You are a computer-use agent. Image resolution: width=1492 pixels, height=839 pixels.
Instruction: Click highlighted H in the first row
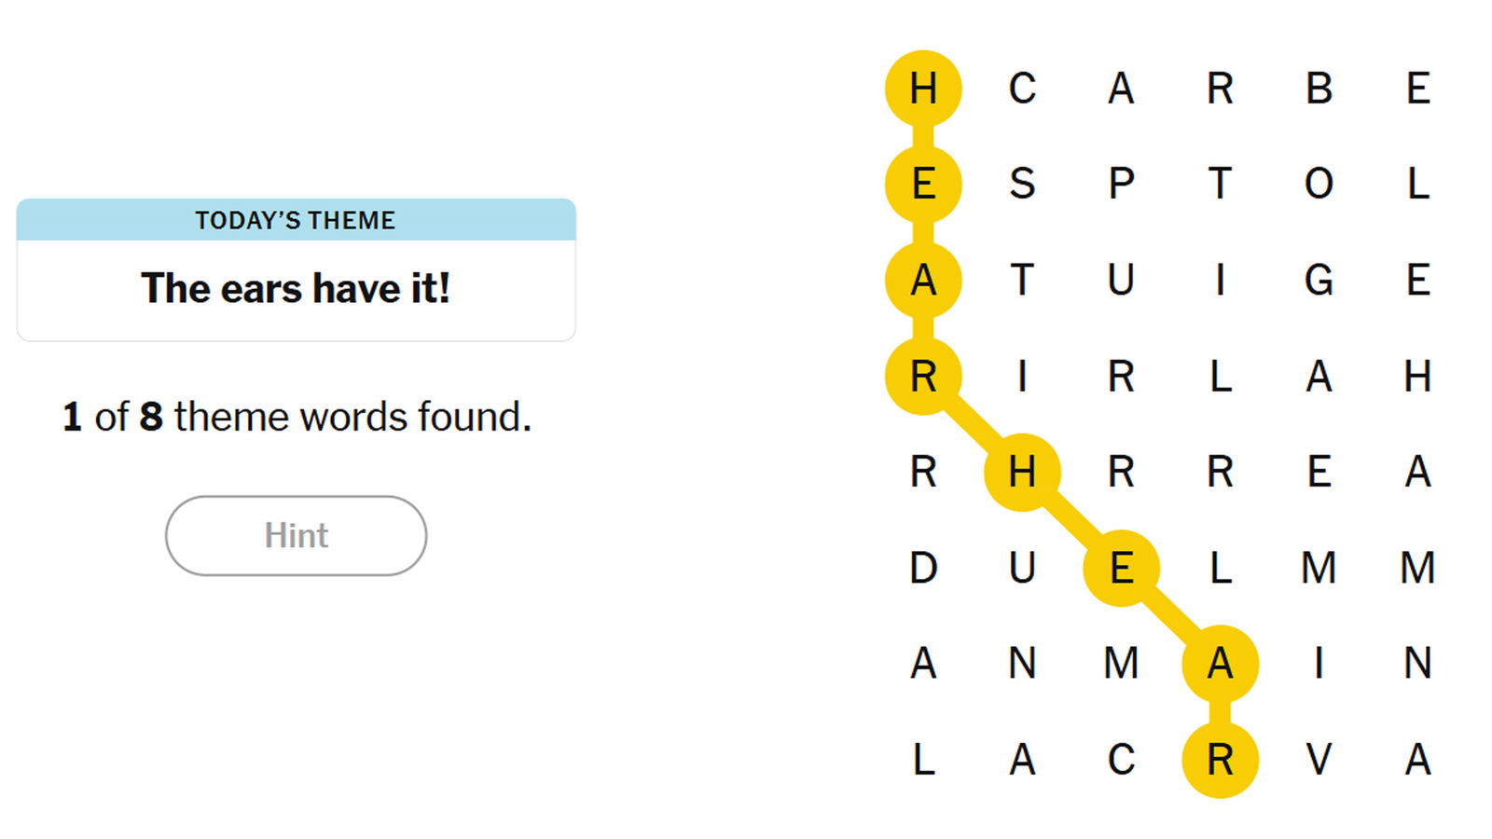coord(923,89)
